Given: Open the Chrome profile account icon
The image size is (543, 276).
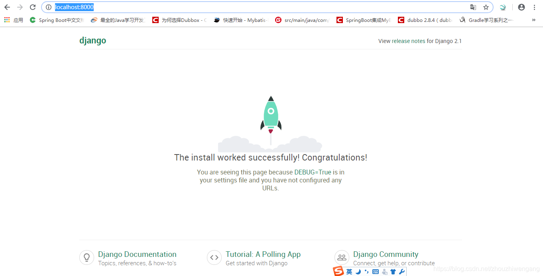Looking at the screenshot, I should (521, 7).
